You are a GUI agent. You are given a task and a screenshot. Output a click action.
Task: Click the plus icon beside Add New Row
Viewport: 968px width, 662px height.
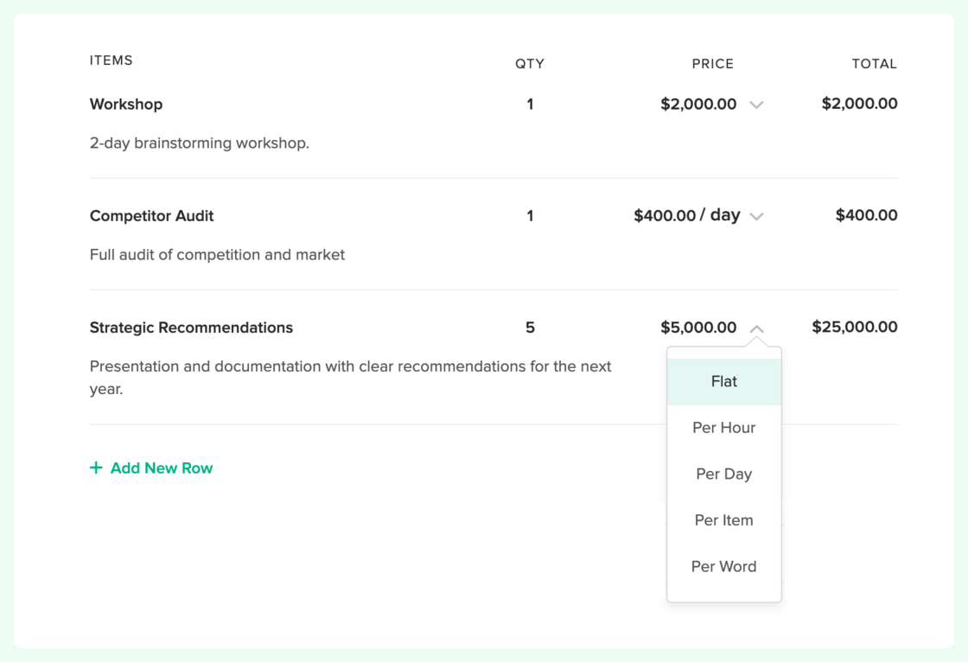tap(95, 468)
